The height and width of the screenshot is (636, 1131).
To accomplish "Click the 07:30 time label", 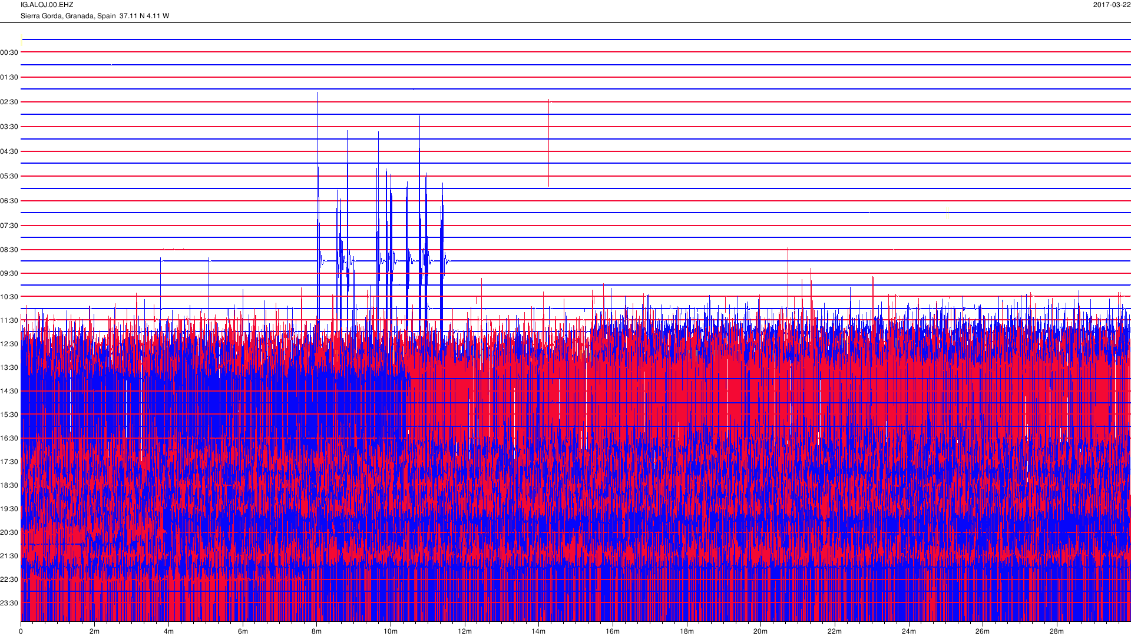I will point(9,226).
